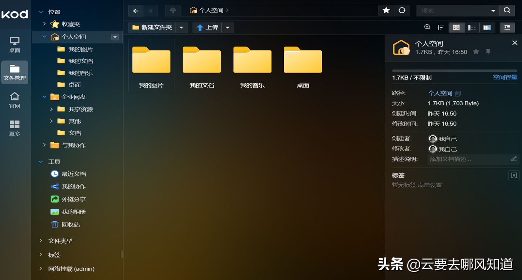Click the 上传 upload button
Screen dimensions: 522x280
(207, 27)
